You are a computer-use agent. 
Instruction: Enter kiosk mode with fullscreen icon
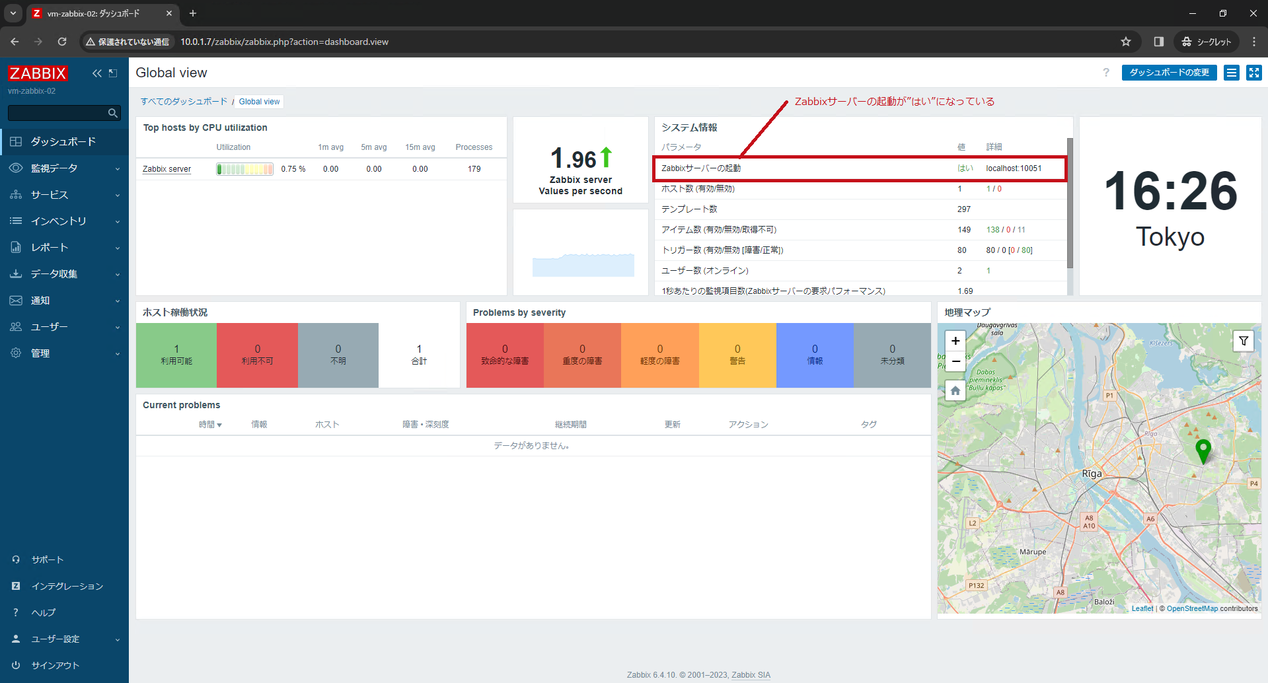pos(1253,73)
